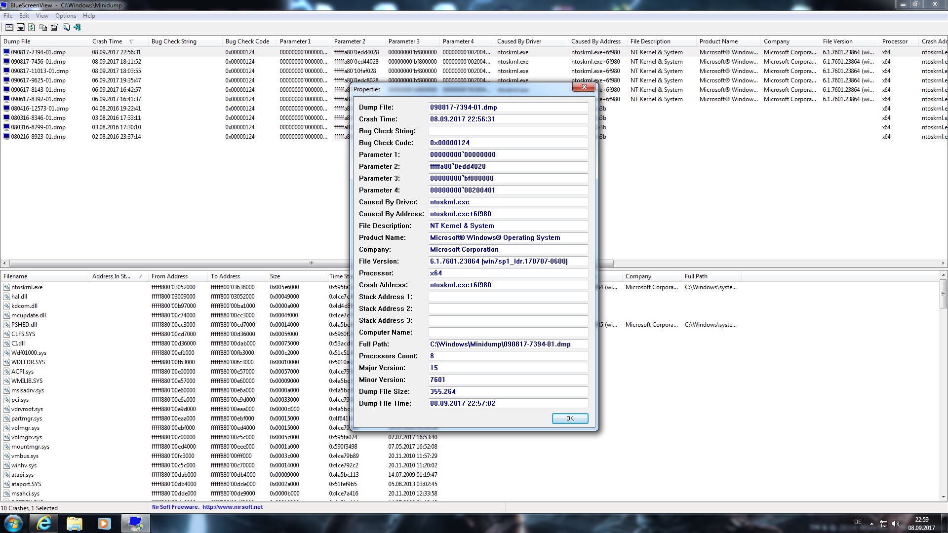The image size is (948, 533).
Task: Click the BlueScreenView taskbar button
Action: [x=135, y=523]
